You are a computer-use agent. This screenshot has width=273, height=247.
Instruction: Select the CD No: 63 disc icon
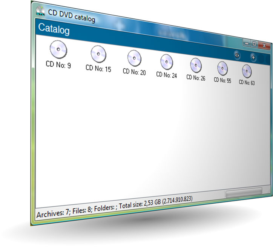tap(247, 71)
